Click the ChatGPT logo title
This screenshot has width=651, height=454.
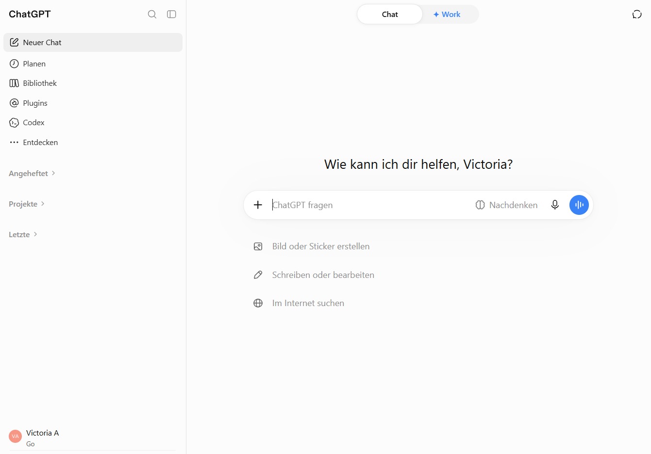click(30, 14)
